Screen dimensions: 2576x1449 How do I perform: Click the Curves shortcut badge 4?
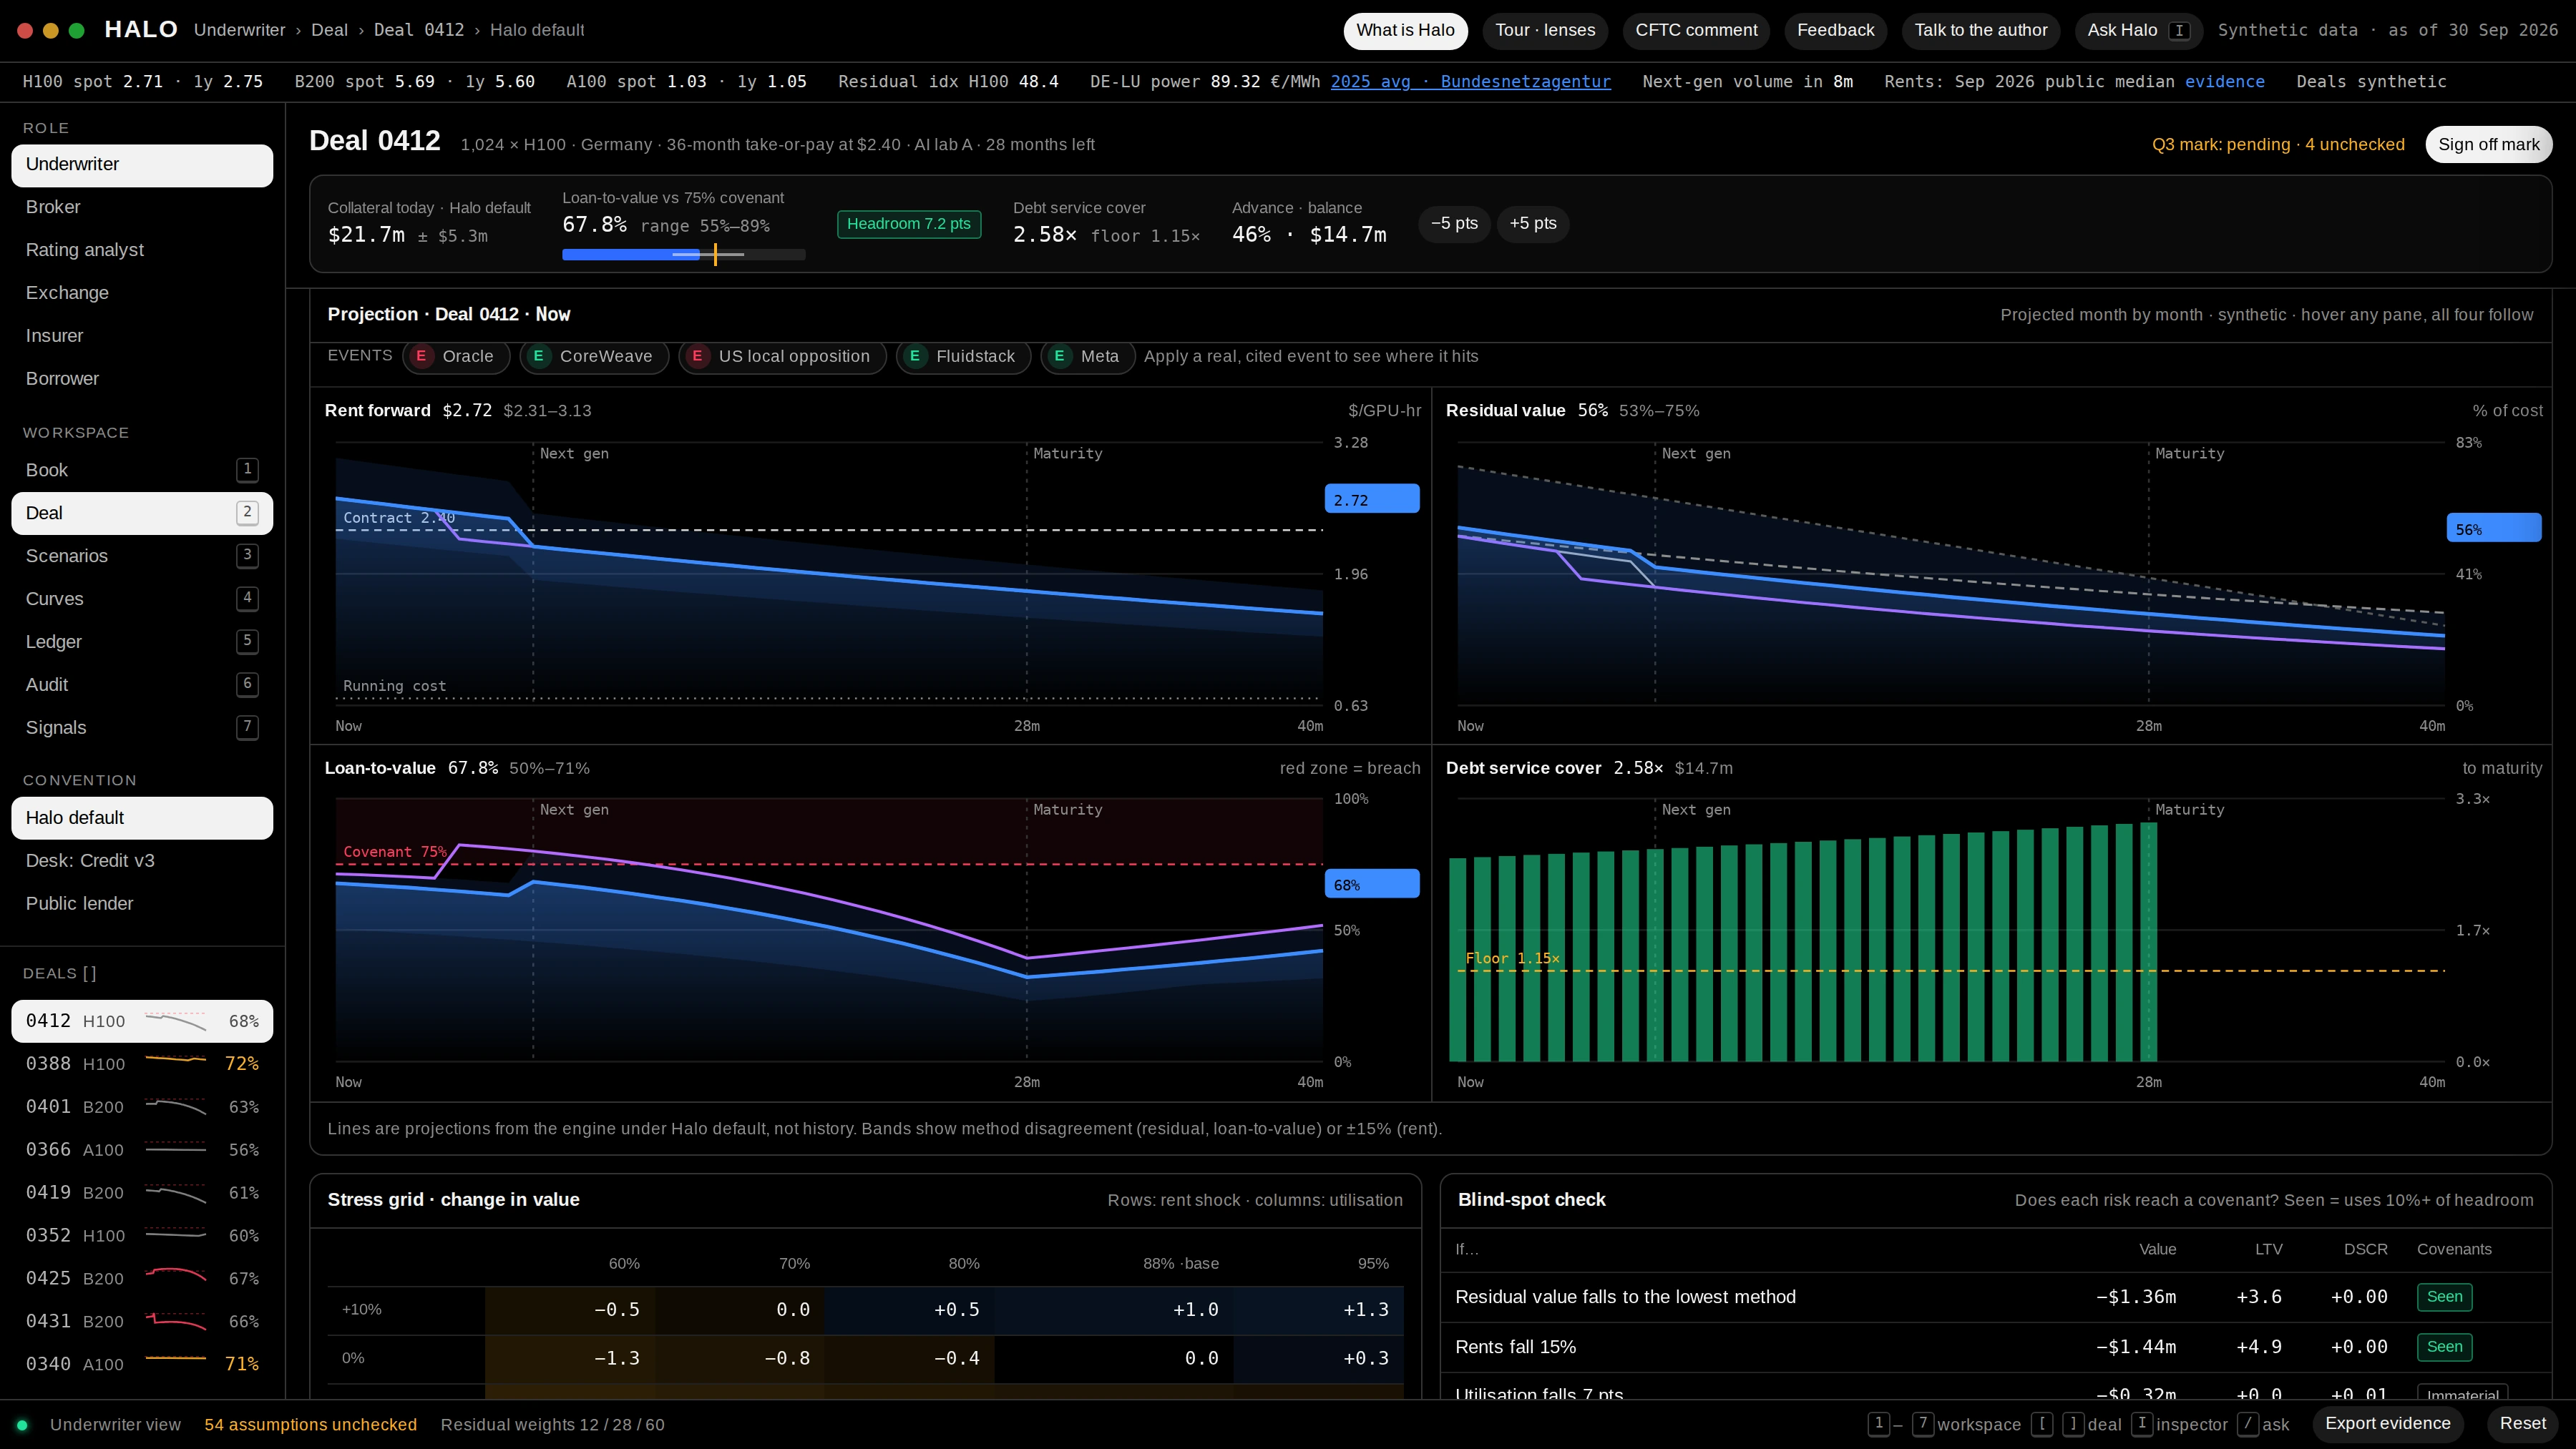tap(247, 599)
